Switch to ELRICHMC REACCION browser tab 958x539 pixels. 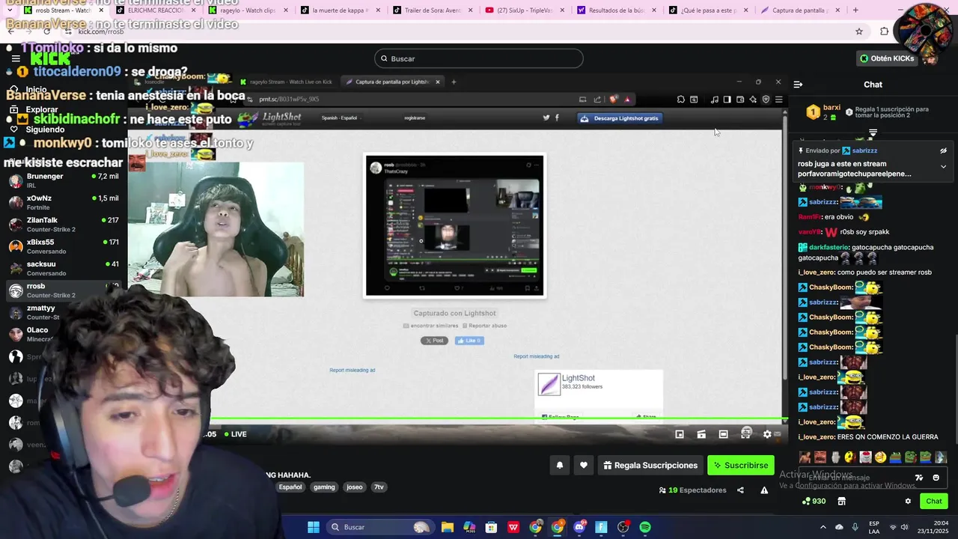pyautogui.click(x=155, y=10)
